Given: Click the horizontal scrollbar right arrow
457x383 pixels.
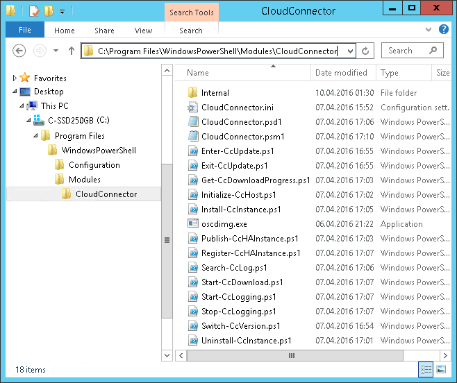Looking at the screenshot, I should coord(445,355).
